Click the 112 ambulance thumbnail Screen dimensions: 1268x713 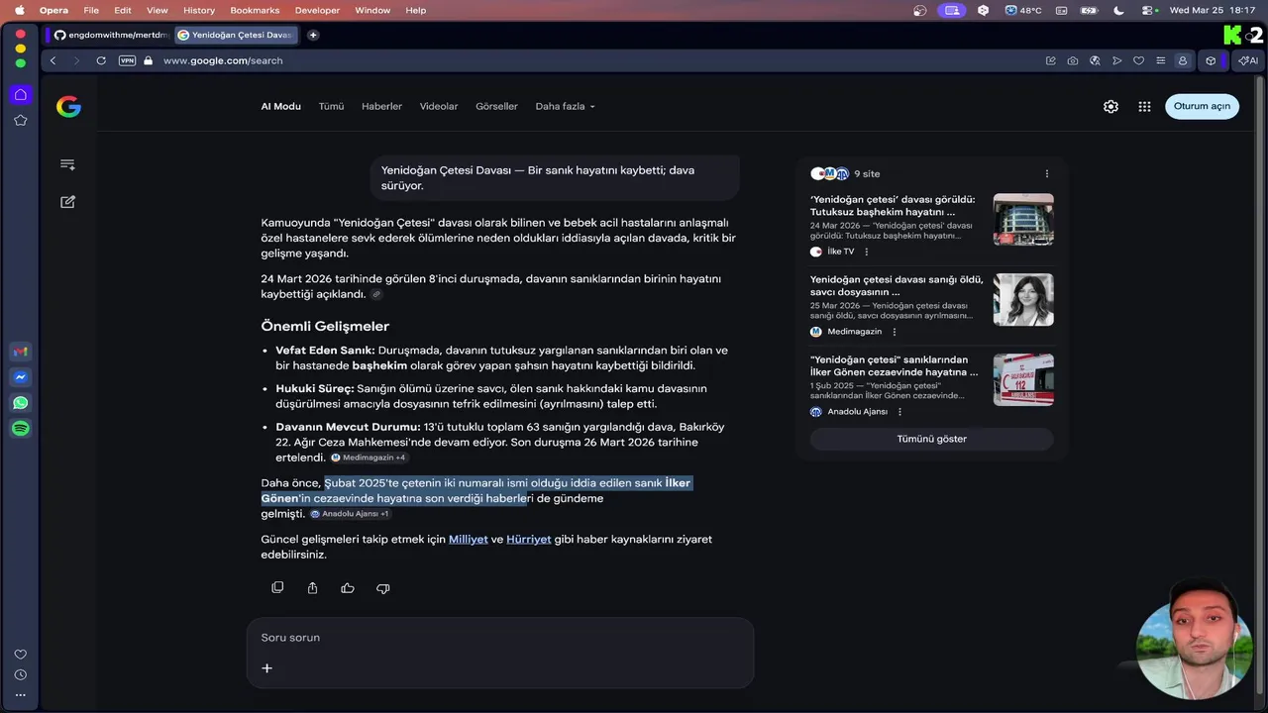(x=1023, y=379)
